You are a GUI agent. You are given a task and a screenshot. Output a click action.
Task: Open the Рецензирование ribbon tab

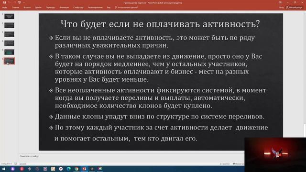tap(95, 8)
